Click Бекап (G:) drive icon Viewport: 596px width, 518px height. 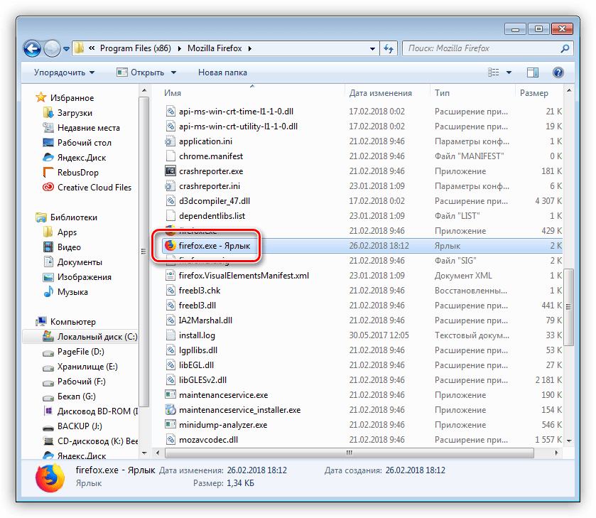point(48,397)
